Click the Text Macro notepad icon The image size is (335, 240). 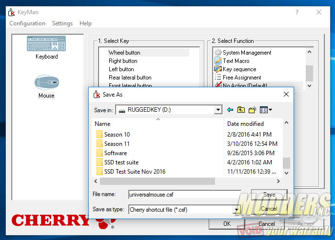218,60
